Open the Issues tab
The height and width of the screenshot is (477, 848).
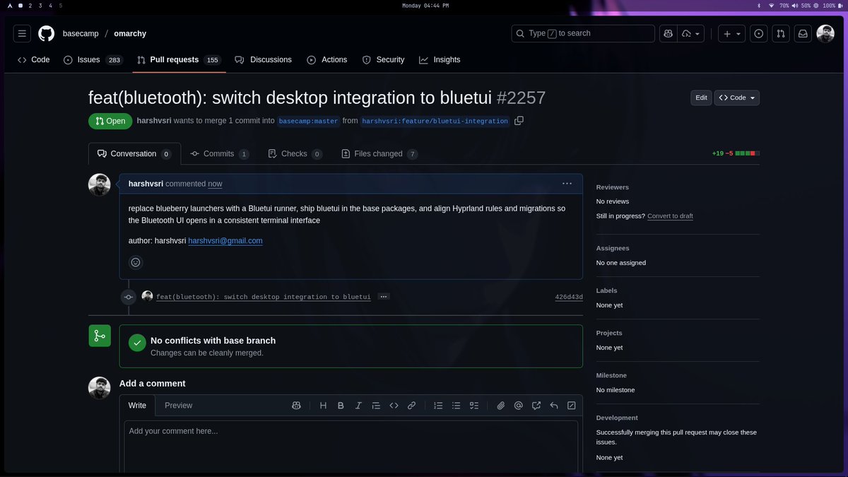click(93, 60)
